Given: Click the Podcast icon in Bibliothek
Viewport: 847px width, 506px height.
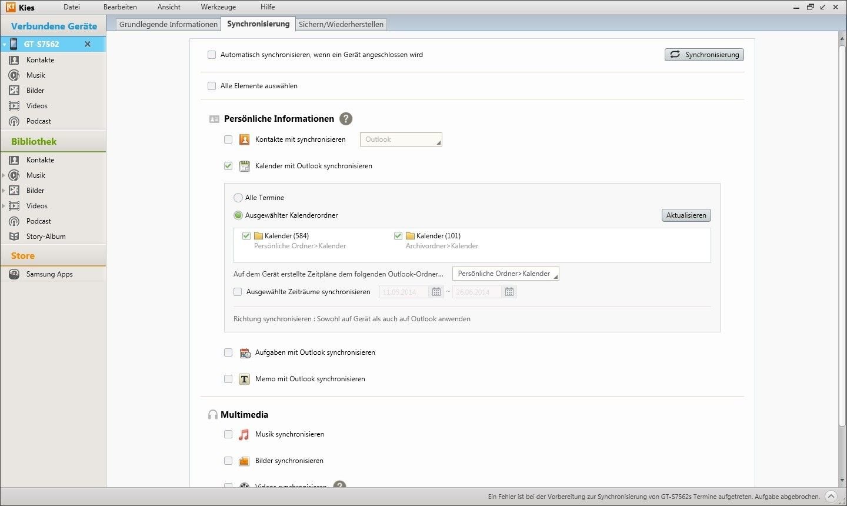Looking at the screenshot, I should (x=14, y=221).
